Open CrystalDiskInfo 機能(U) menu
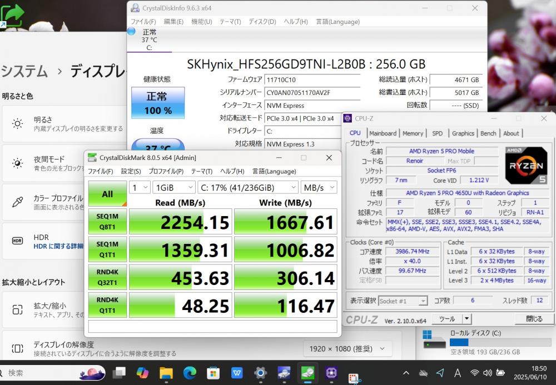556x385 pixels. tap(201, 22)
